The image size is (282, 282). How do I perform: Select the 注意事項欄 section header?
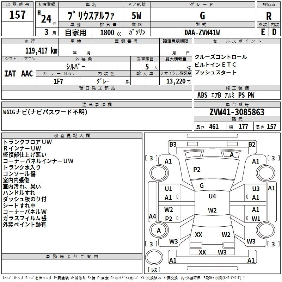(97, 104)
